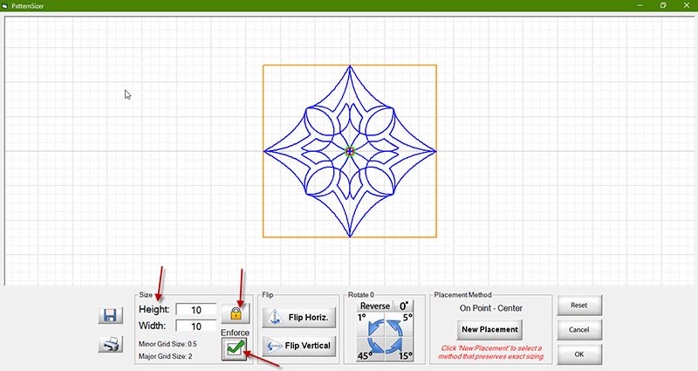The image size is (698, 371).
Task: Flip the pattern with Flip Horiz.
Action: [x=298, y=318]
